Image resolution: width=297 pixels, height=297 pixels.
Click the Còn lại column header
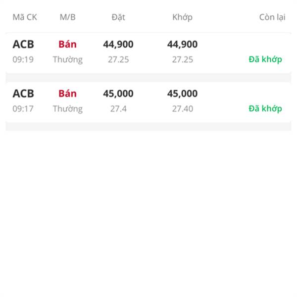(272, 17)
